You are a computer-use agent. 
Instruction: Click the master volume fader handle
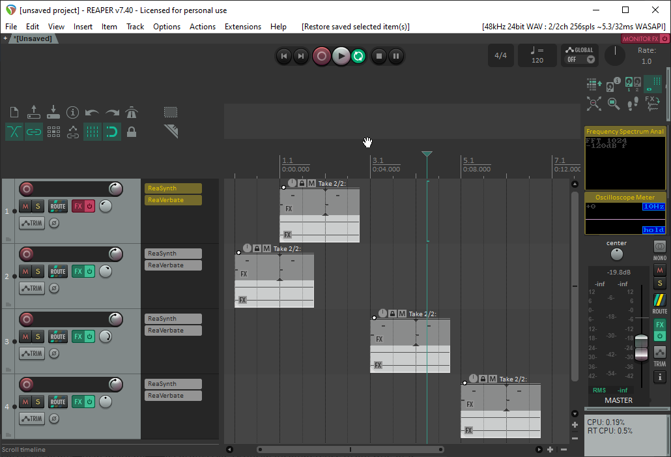pos(641,347)
